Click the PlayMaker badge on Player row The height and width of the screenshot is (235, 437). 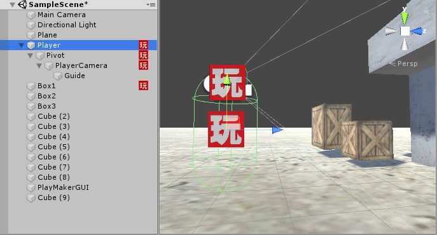pos(143,45)
